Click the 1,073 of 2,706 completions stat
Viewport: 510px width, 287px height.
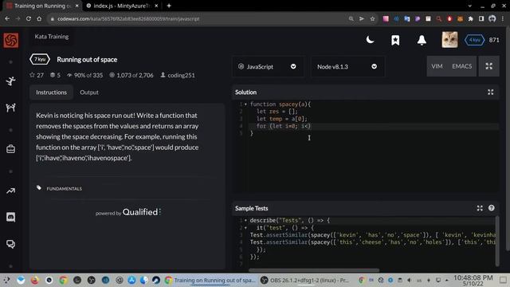point(131,75)
